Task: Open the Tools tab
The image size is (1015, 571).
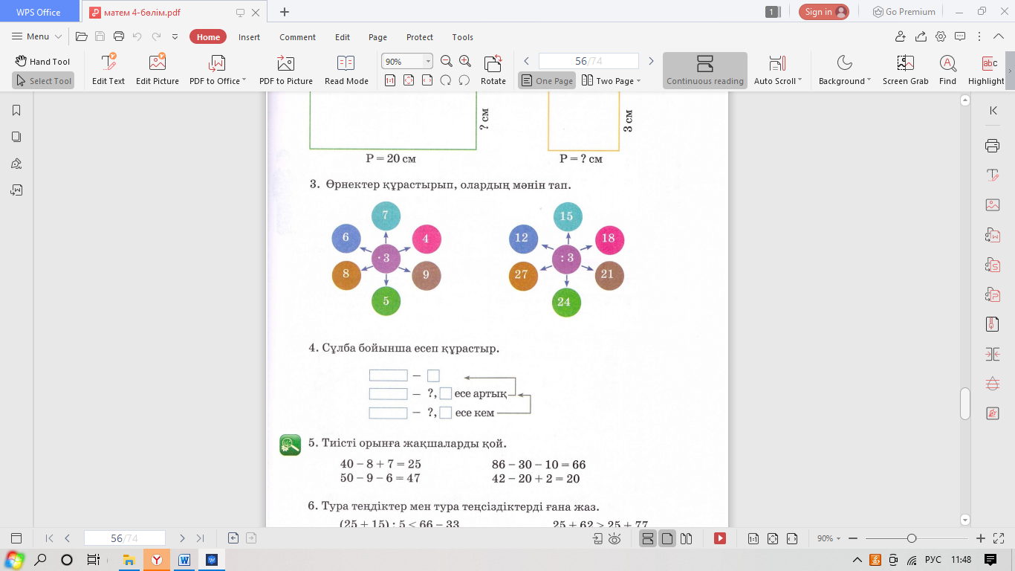Action: 462,37
